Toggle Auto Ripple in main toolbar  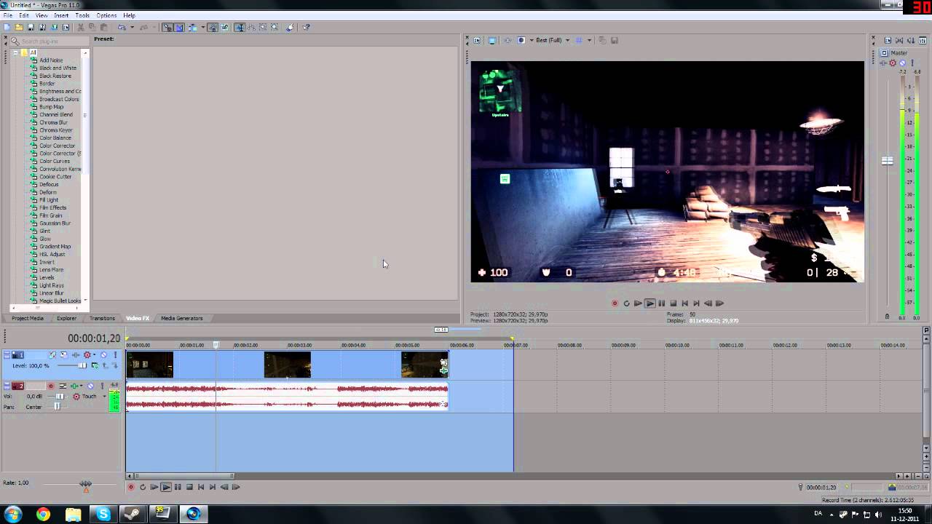[192, 28]
